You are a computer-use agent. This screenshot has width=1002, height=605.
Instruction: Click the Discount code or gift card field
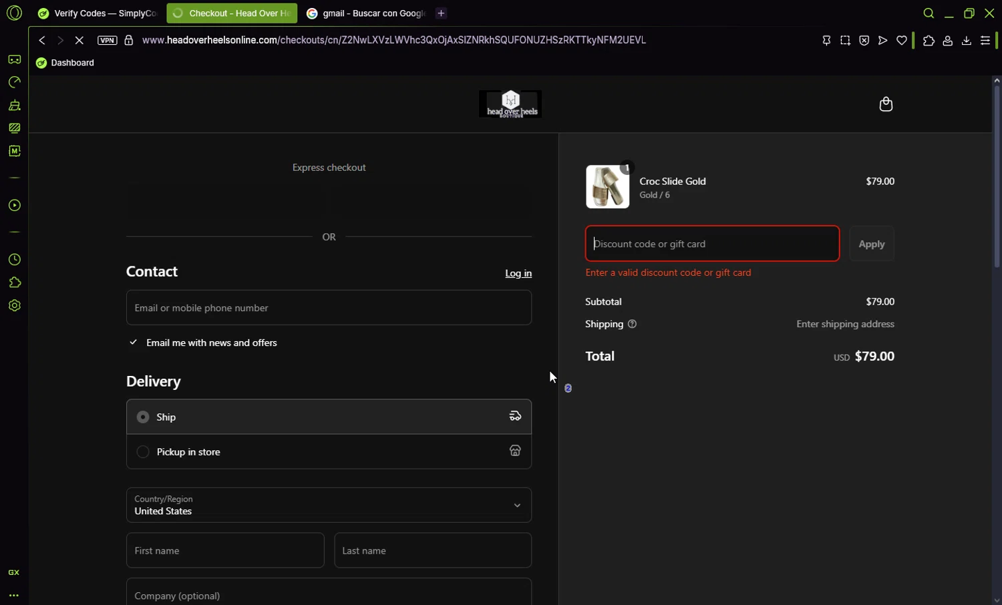pyautogui.click(x=713, y=244)
